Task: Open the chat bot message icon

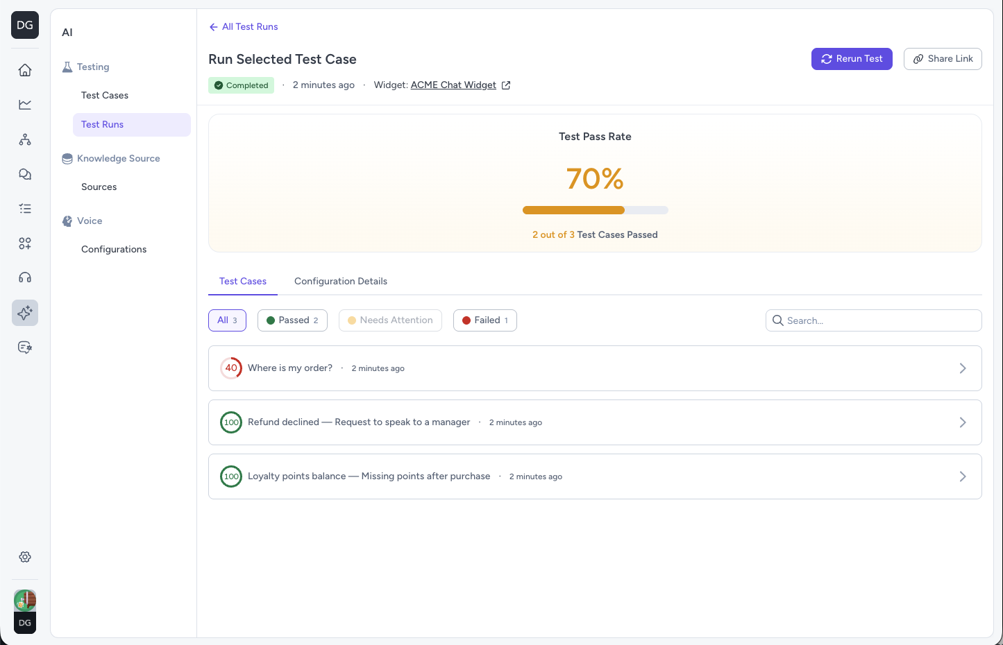Action: (x=25, y=347)
